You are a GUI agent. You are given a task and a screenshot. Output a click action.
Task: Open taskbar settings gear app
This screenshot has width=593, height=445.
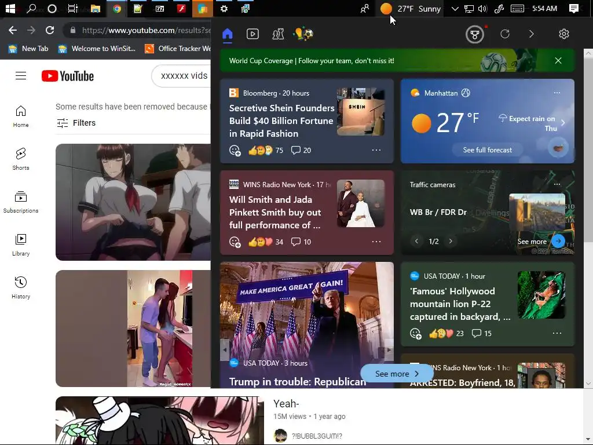tap(224, 8)
